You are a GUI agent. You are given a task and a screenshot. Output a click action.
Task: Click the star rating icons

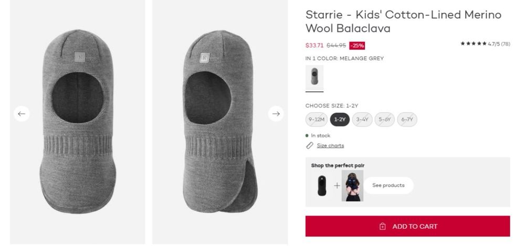(474, 44)
